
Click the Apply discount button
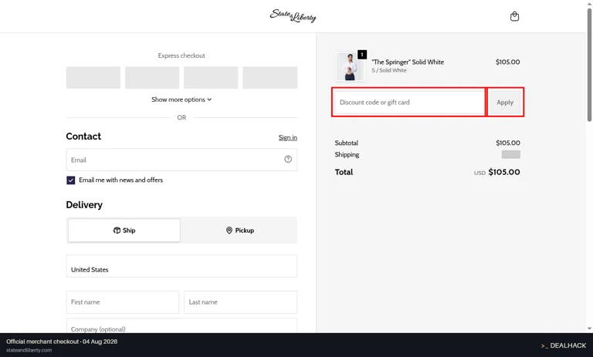(505, 102)
